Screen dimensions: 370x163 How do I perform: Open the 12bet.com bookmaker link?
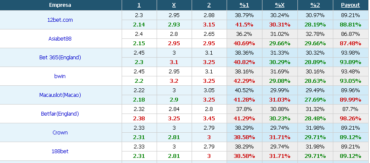(60, 20)
